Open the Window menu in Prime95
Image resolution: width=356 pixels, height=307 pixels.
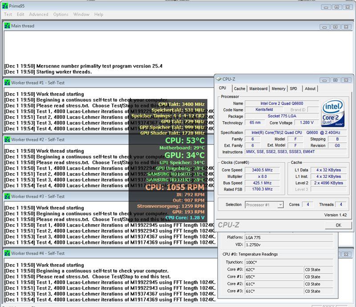(81, 14)
